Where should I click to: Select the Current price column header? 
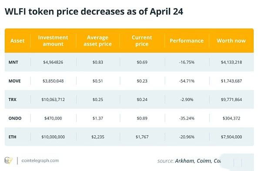[x=142, y=41]
